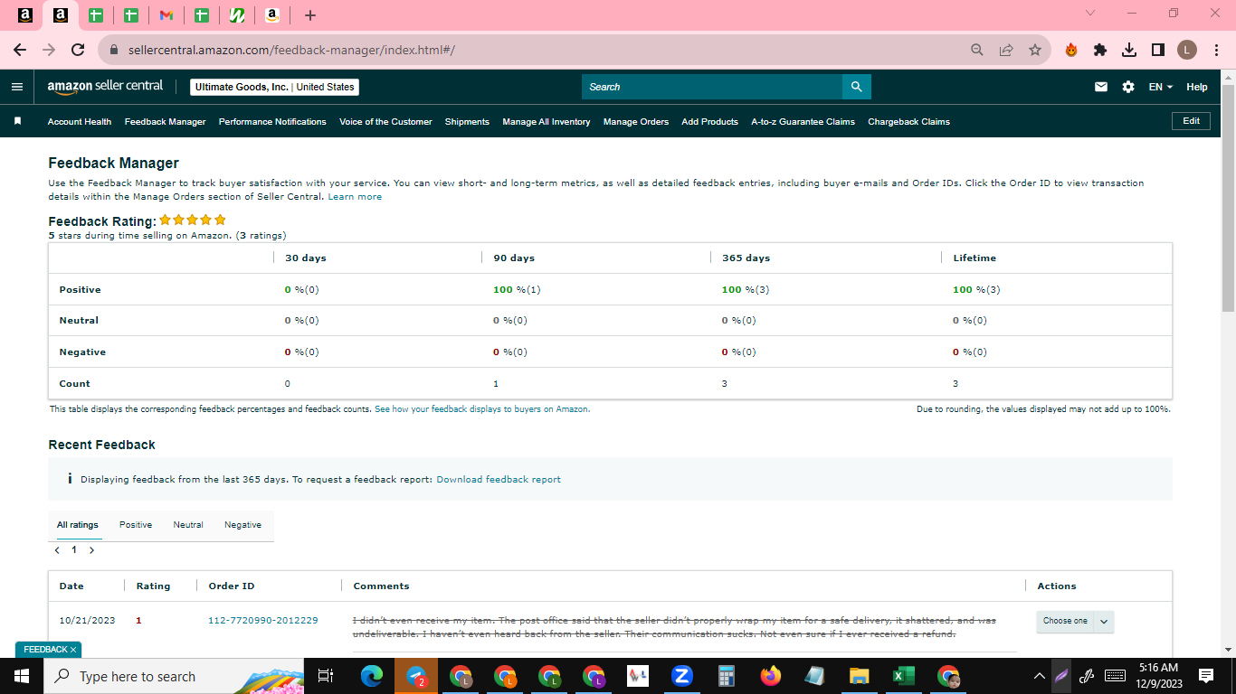Open Calculator from taskbar

tap(726, 676)
